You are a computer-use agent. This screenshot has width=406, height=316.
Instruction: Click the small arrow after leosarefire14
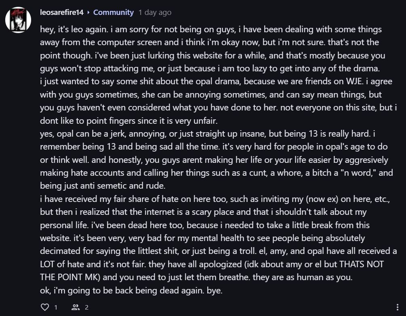88,12
